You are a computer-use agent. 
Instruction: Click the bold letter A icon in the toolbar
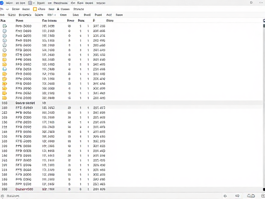(58, 9)
